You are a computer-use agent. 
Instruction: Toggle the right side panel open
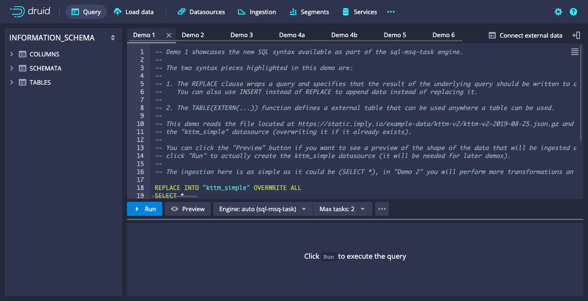pyautogui.click(x=577, y=35)
